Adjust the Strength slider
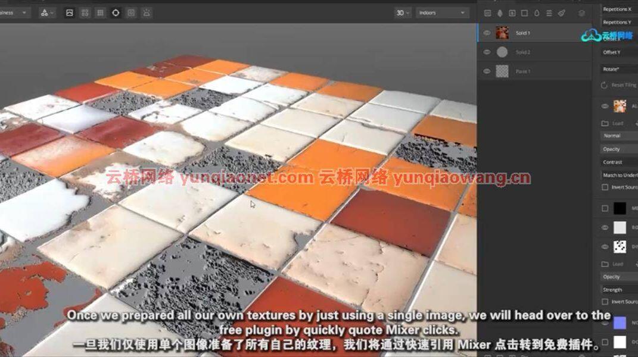 click(x=619, y=290)
